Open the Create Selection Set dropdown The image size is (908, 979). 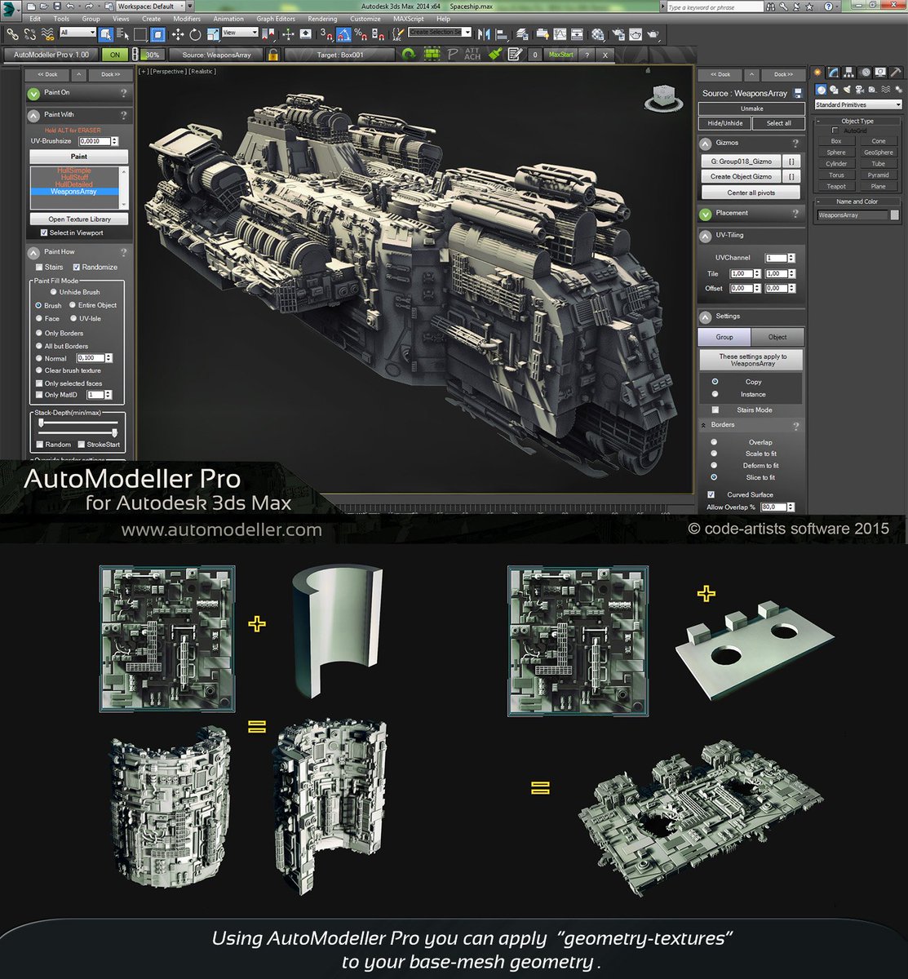point(441,33)
